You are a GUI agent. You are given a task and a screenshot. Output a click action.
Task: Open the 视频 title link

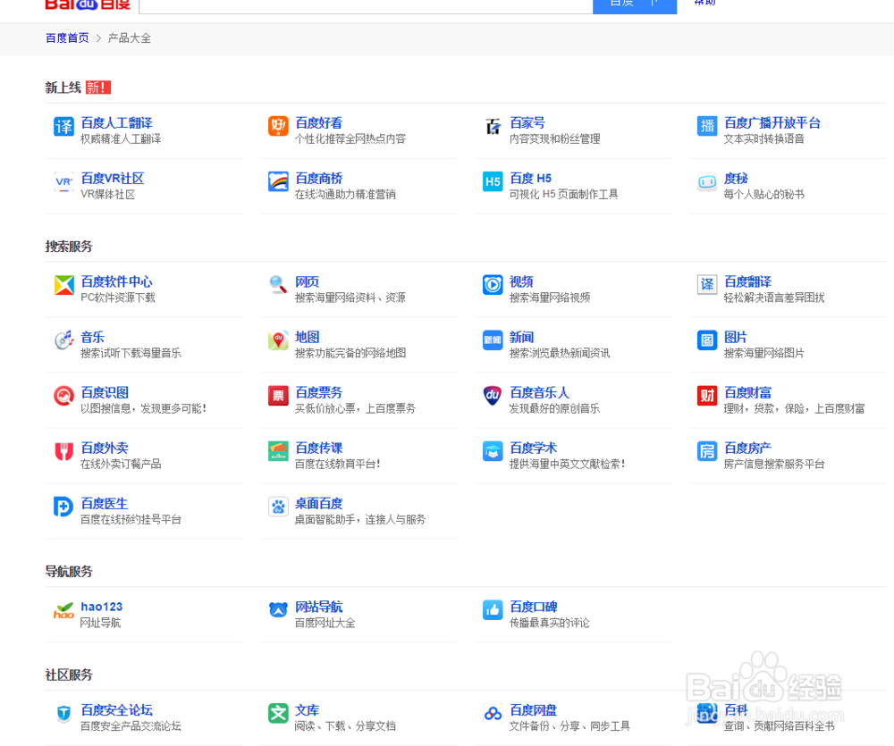(521, 281)
